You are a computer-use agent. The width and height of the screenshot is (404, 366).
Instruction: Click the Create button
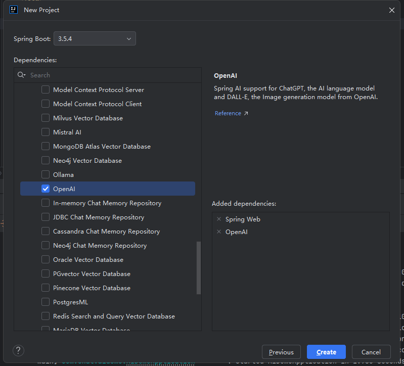pos(326,352)
